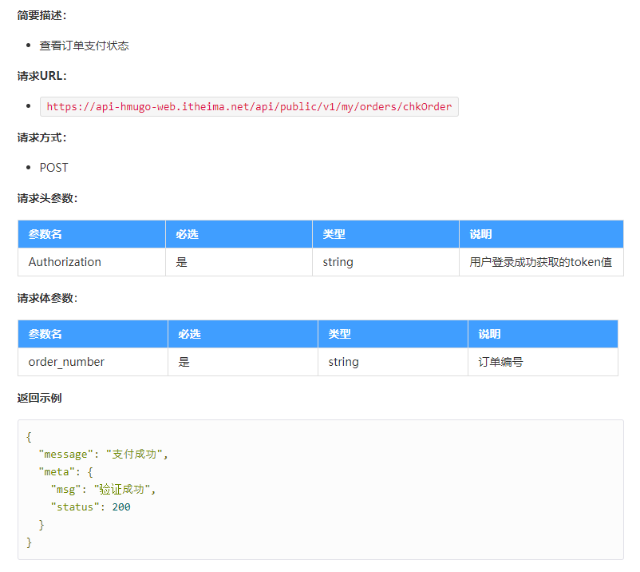Click the "status": 200 JSON line
The image size is (640, 572).
click(91, 507)
